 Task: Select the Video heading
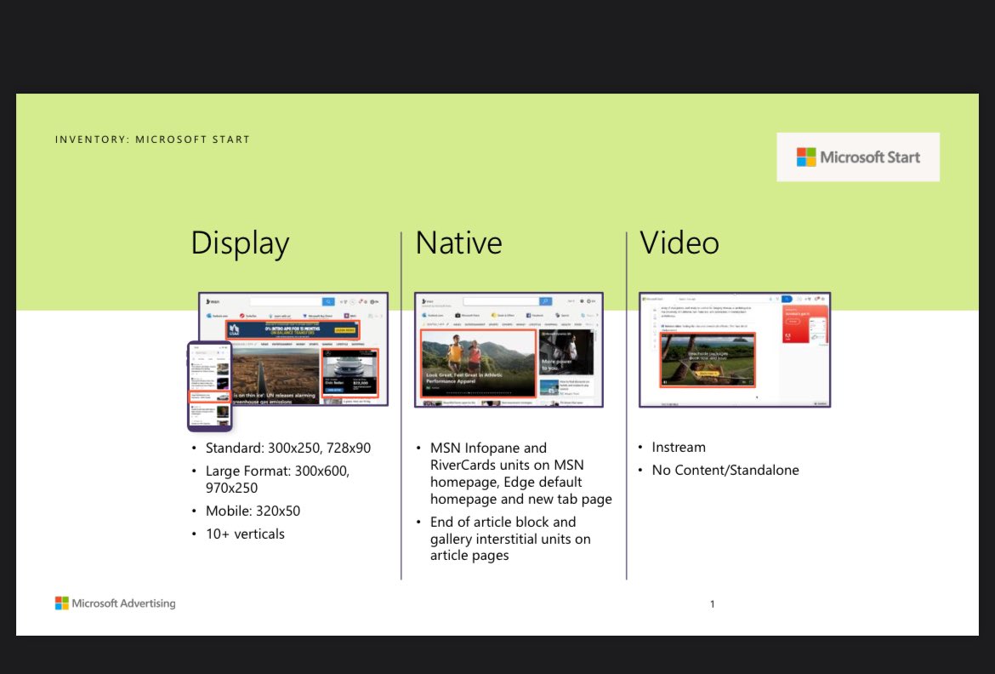pos(679,243)
